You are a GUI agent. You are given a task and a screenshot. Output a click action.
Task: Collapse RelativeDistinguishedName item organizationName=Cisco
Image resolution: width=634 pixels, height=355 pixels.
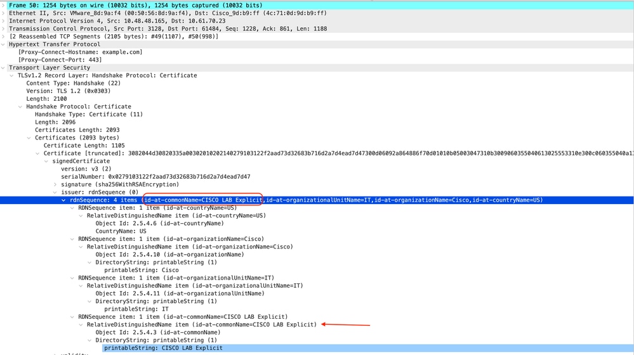click(81, 247)
